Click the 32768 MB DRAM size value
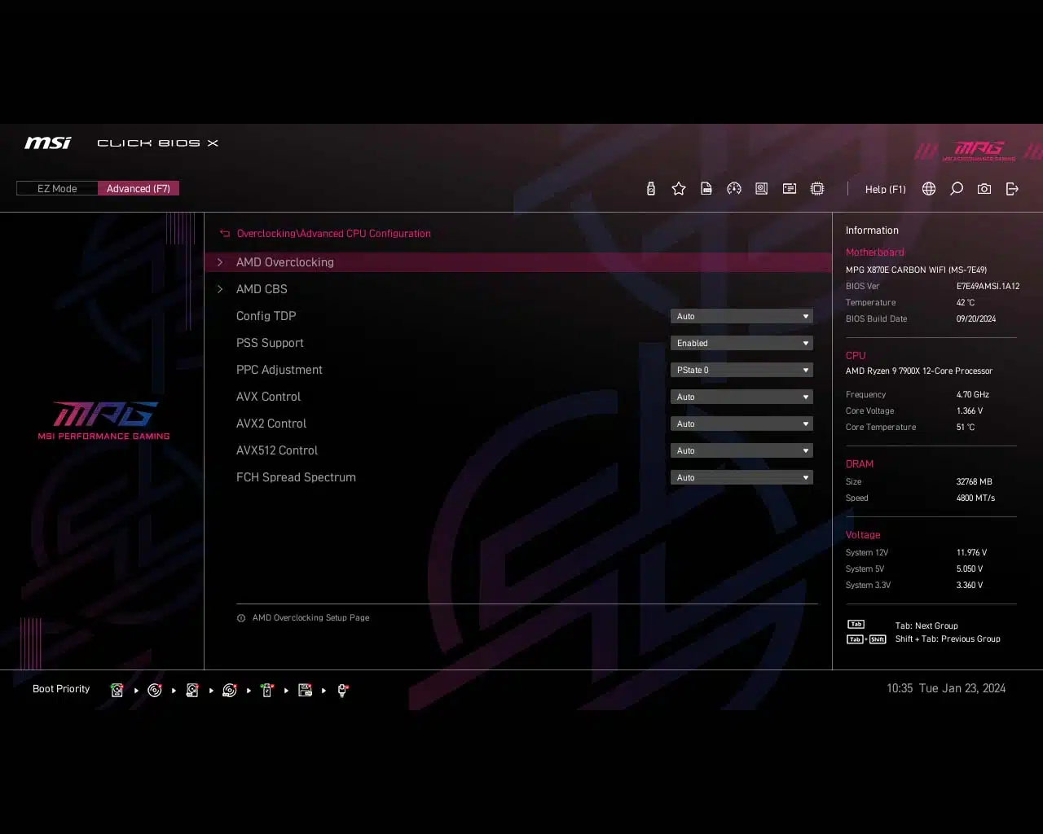This screenshot has width=1043, height=834. (x=974, y=482)
